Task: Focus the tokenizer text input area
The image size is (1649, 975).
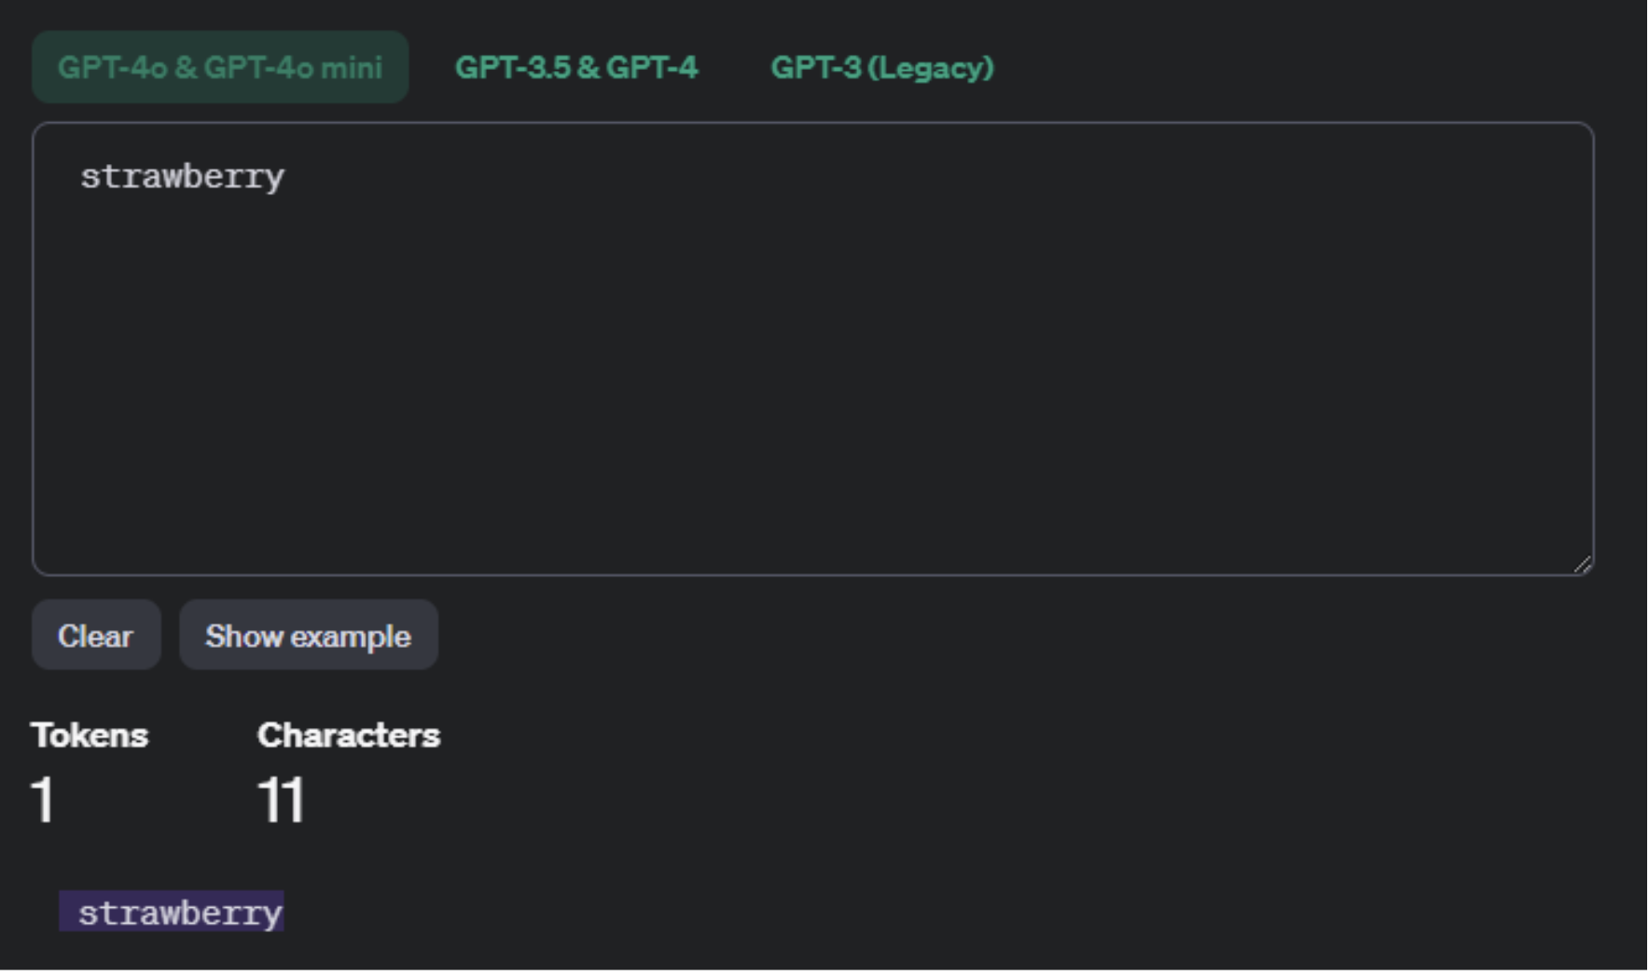Action: pos(812,349)
